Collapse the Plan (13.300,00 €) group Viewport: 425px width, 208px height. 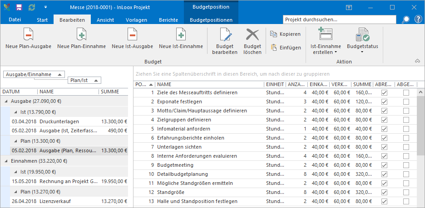point(16,141)
